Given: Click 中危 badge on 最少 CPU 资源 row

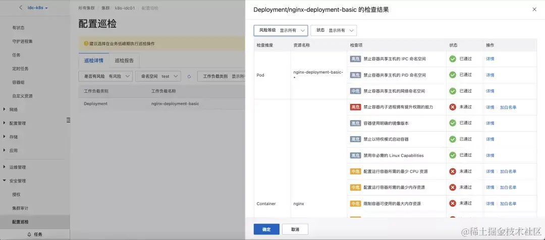Looking at the screenshot, I should coord(356,171).
